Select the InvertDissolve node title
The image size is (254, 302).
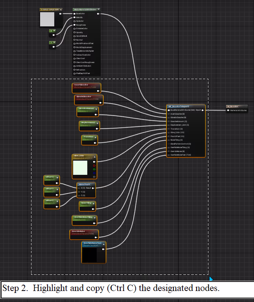pyautogui.click(x=81, y=85)
